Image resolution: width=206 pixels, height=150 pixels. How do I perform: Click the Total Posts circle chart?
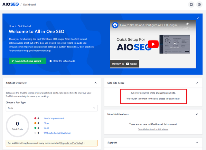pos(17,126)
